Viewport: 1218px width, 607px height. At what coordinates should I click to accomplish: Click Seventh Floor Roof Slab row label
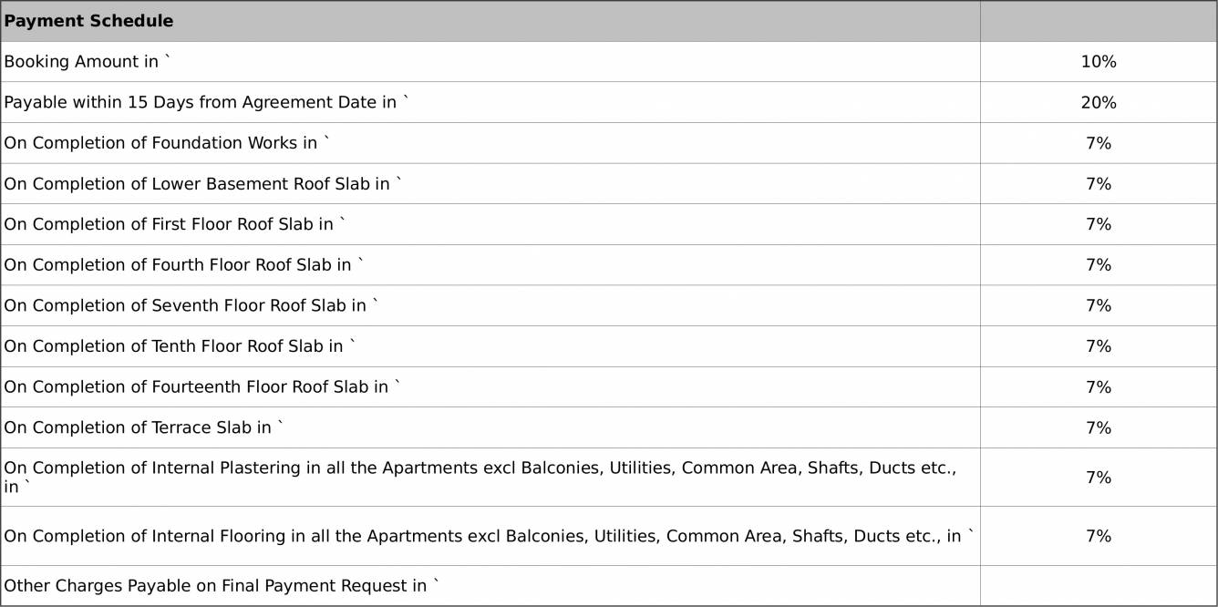click(191, 306)
